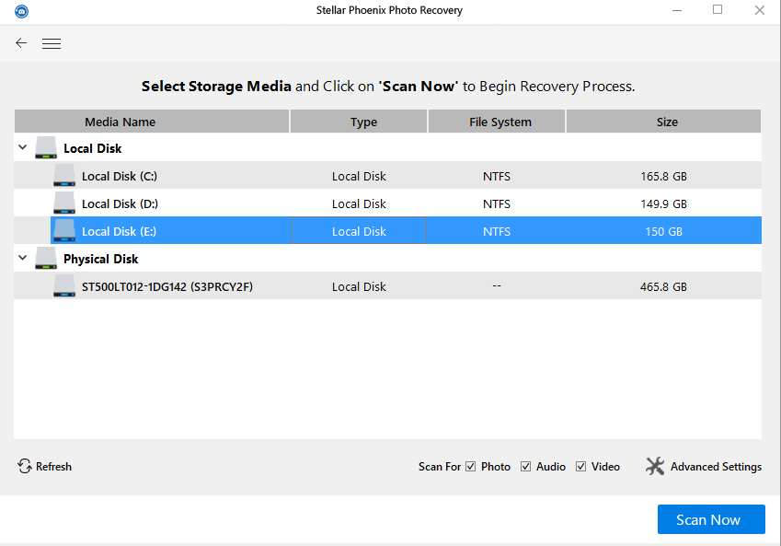781x546 pixels.
Task: Click the Local Disk (E:) drive icon
Action: click(x=64, y=231)
